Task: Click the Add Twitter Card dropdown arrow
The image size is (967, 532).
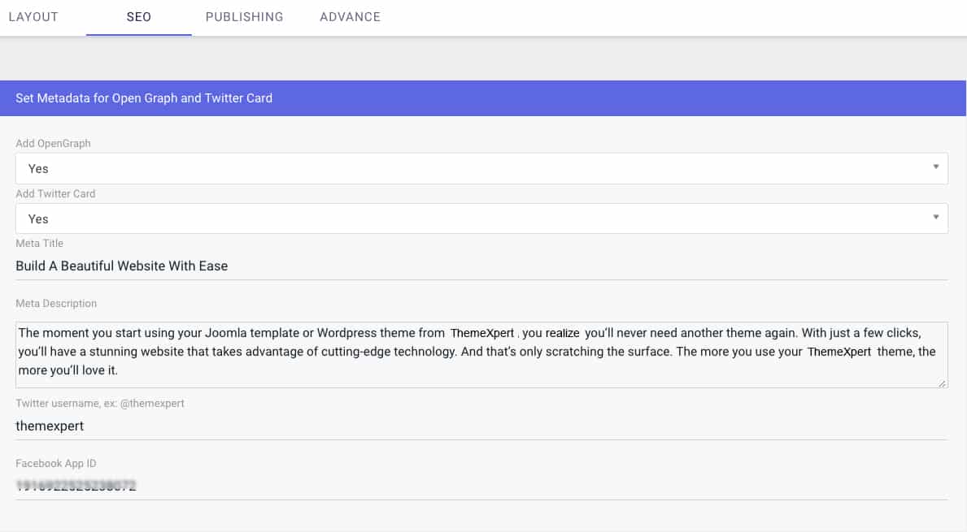Action: (934, 218)
